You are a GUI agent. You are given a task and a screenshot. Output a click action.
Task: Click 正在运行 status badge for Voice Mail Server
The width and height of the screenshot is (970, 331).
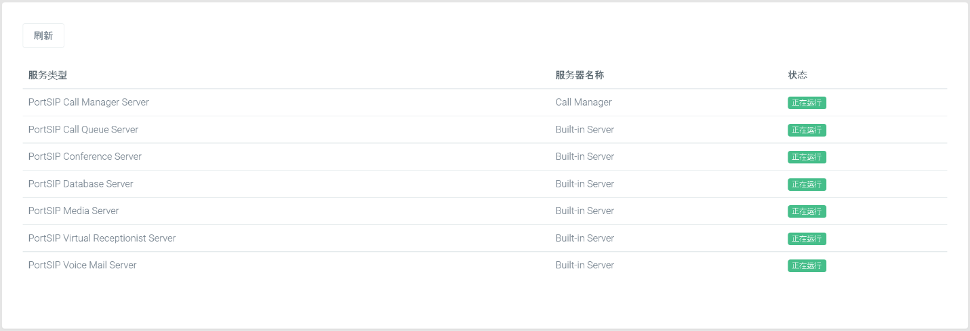point(807,265)
